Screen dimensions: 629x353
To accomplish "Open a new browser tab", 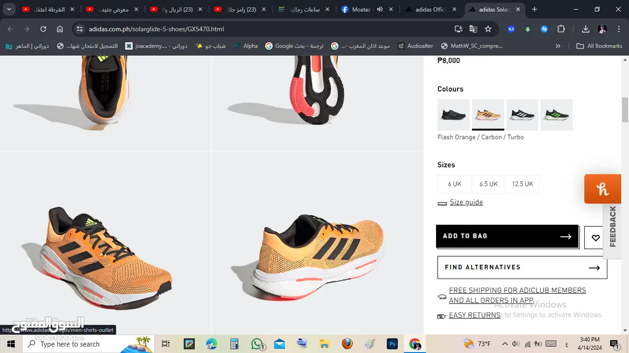I will [534, 9].
